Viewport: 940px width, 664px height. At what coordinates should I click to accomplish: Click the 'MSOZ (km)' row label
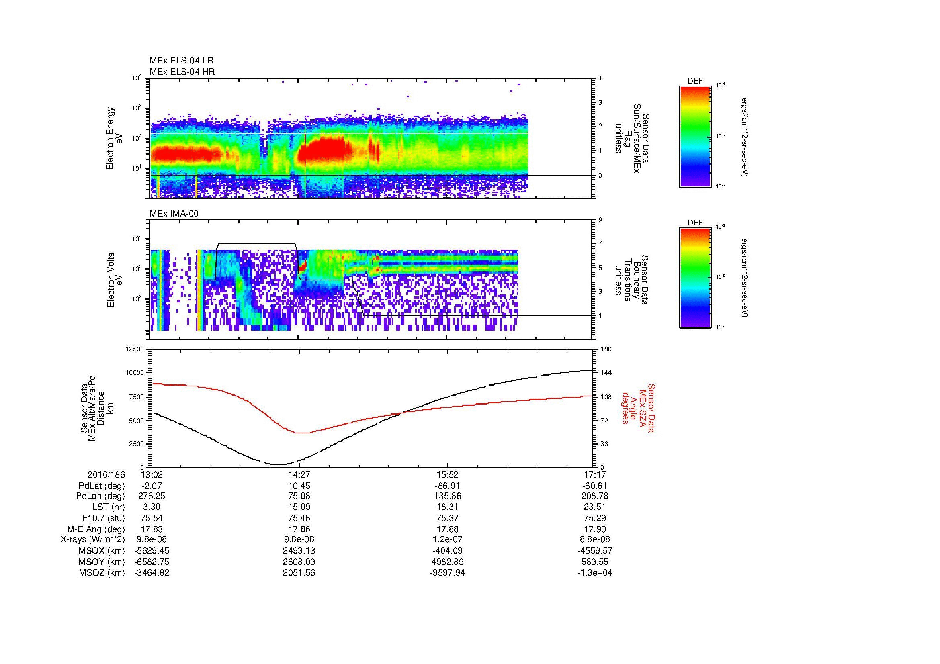pos(102,573)
